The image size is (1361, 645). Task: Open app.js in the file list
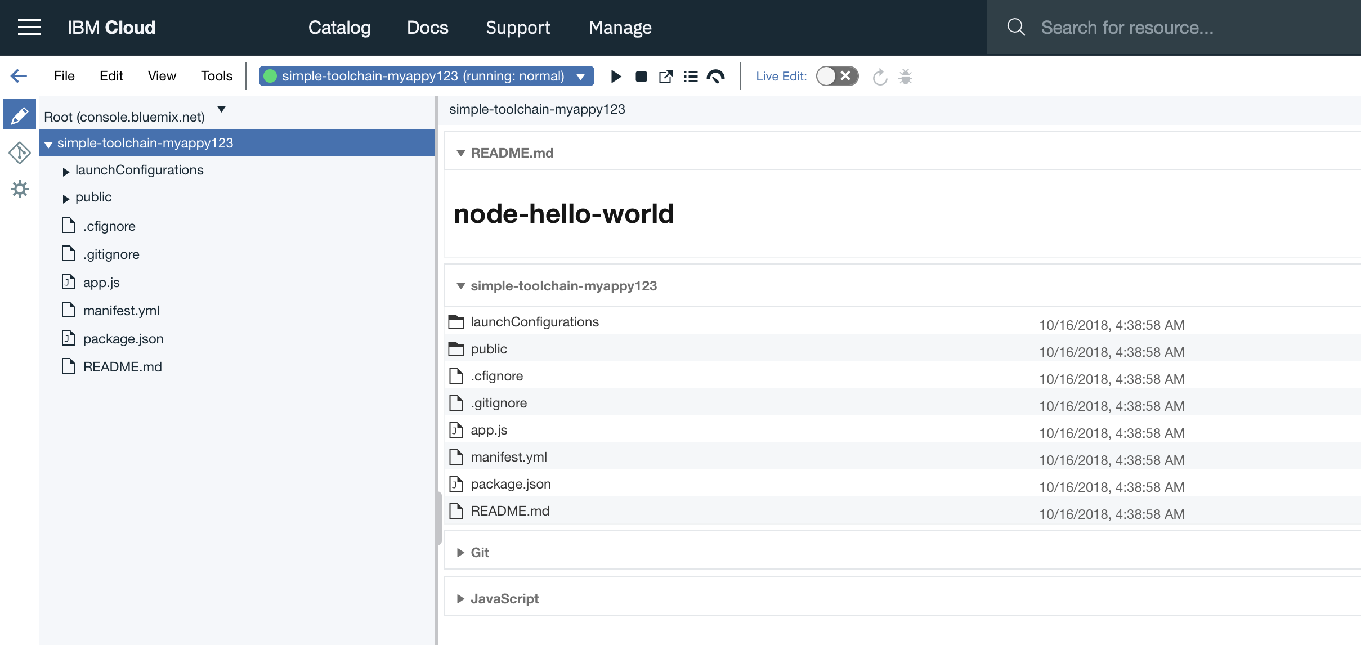click(x=489, y=430)
